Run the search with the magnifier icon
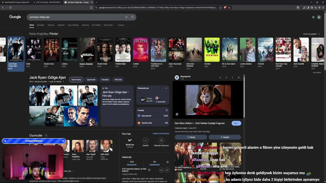 132,17
